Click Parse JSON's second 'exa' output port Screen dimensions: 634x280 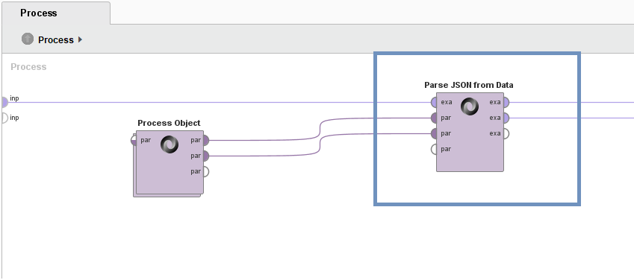[x=506, y=118]
